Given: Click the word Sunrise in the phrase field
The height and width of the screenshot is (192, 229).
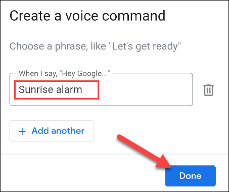Looking at the screenshot, I should (36, 89).
